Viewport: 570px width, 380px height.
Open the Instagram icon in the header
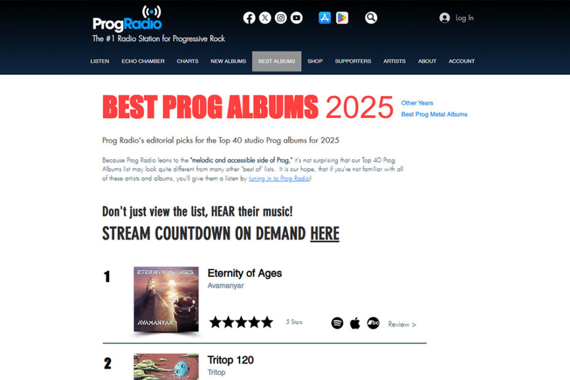pyautogui.click(x=281, y=18)
